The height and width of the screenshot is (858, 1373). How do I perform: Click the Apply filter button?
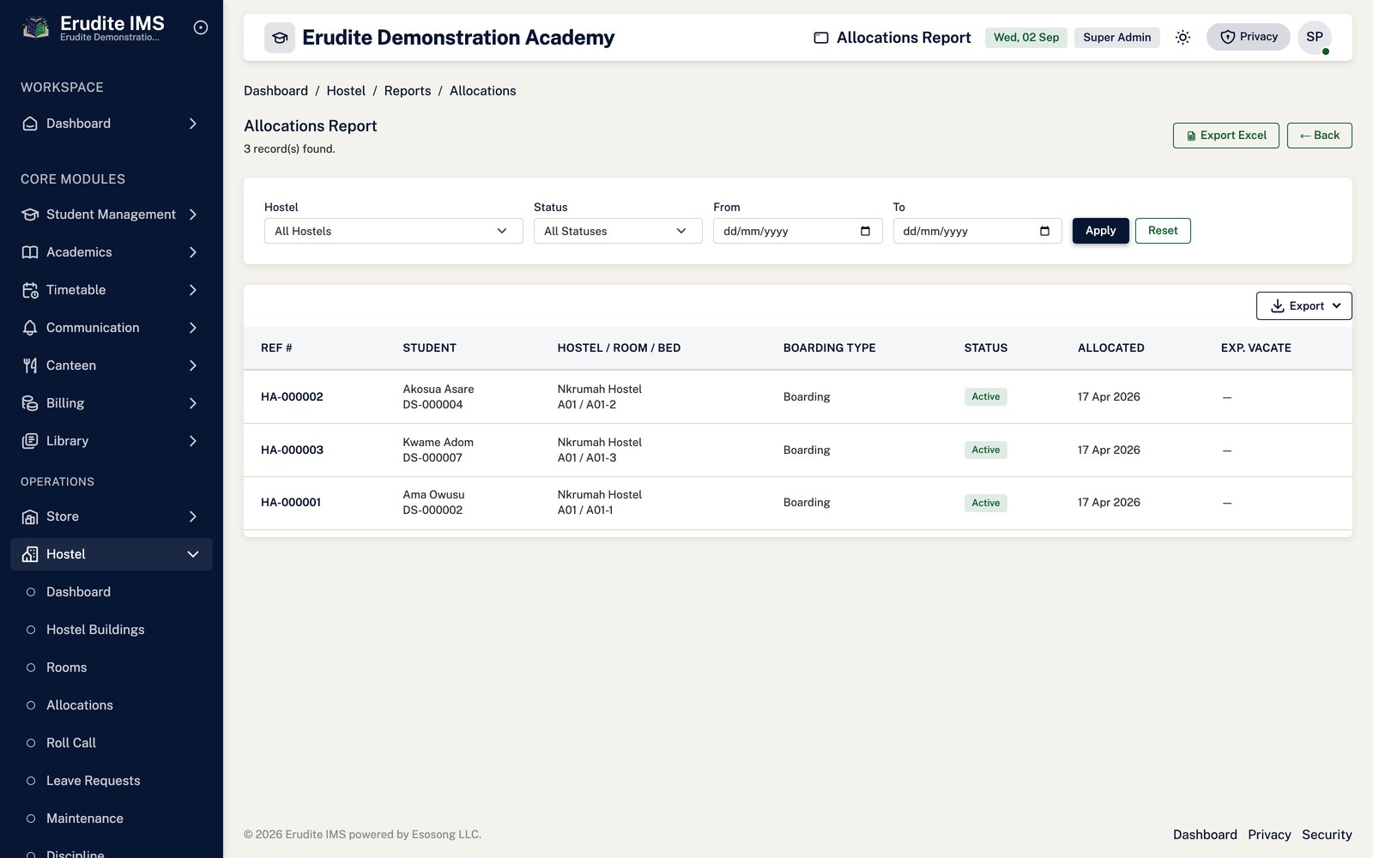[1101, 231]
